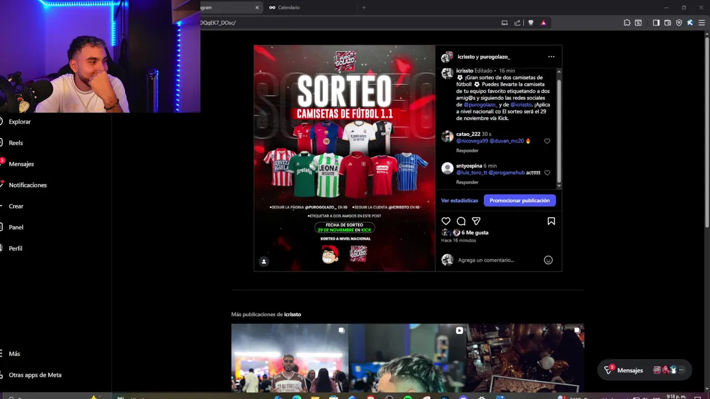Reply to sntyospina's comment

point(467,182)
